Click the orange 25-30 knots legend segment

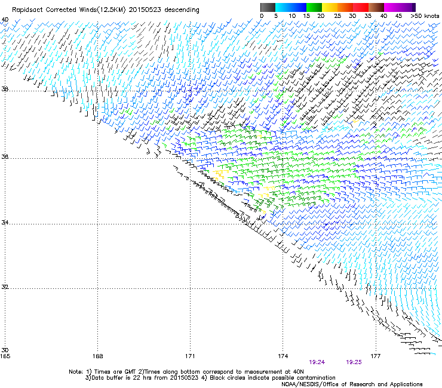[345, 7]
